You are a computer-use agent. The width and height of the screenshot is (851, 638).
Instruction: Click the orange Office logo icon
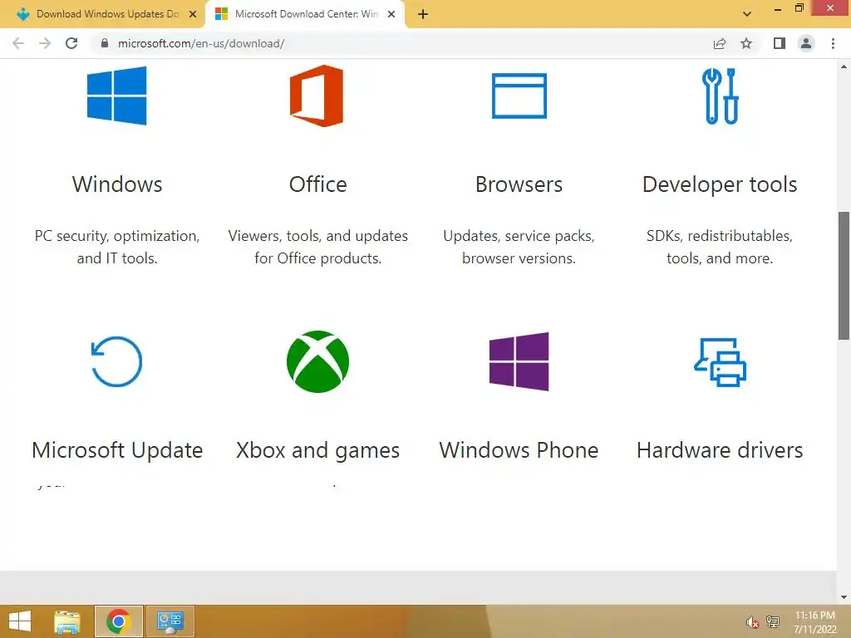pos(317,96)
